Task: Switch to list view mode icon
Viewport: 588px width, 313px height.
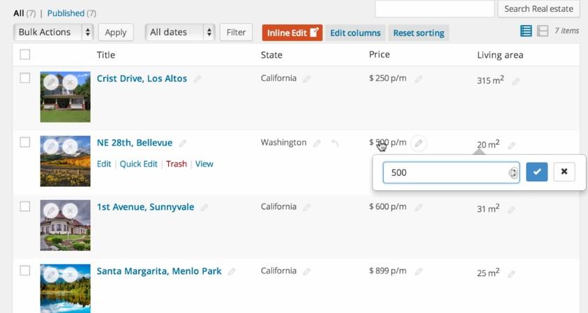Action: click(x=526, y=31)
